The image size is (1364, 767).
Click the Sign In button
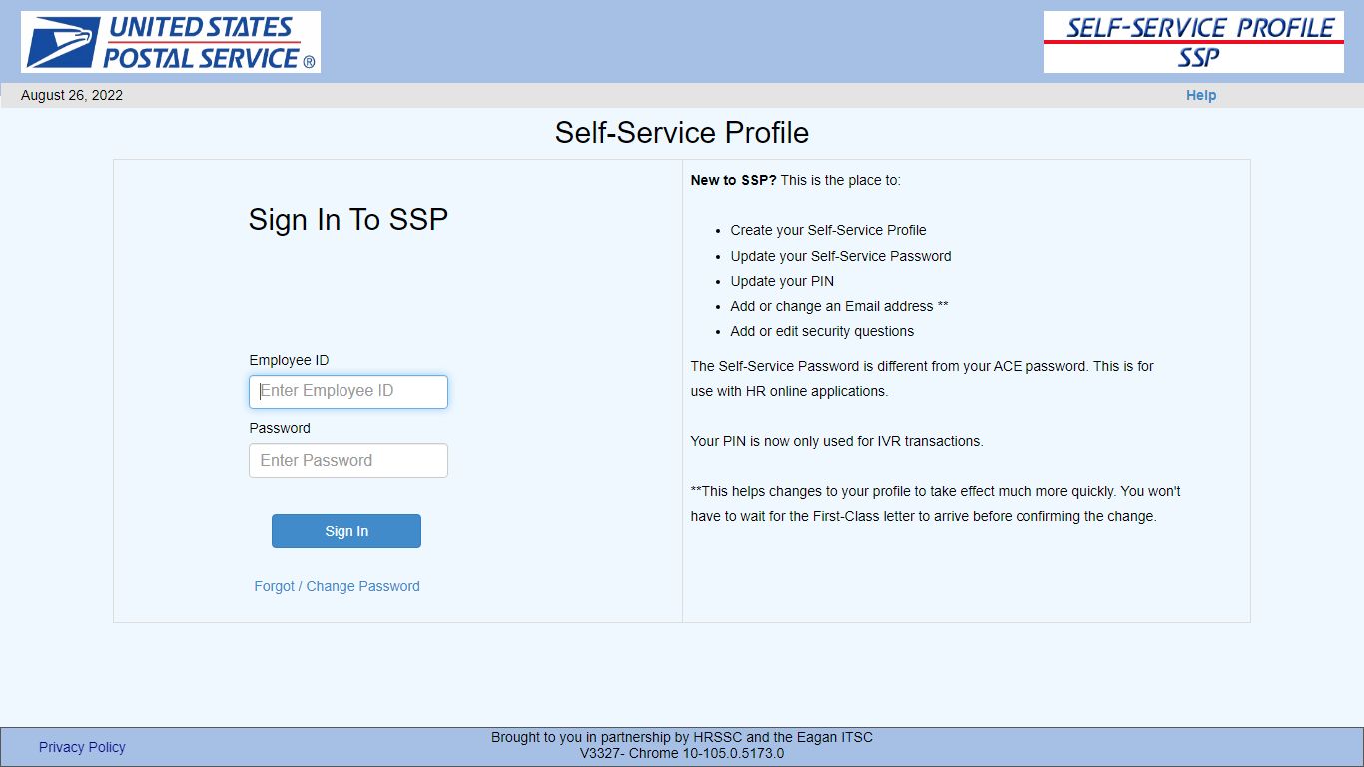click(346, 531)
